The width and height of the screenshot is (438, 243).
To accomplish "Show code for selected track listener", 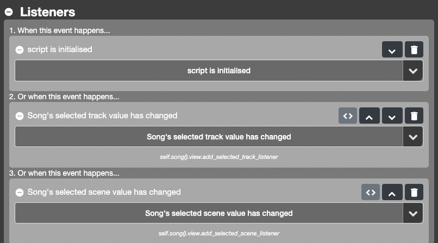I will (x=348, y=116).
